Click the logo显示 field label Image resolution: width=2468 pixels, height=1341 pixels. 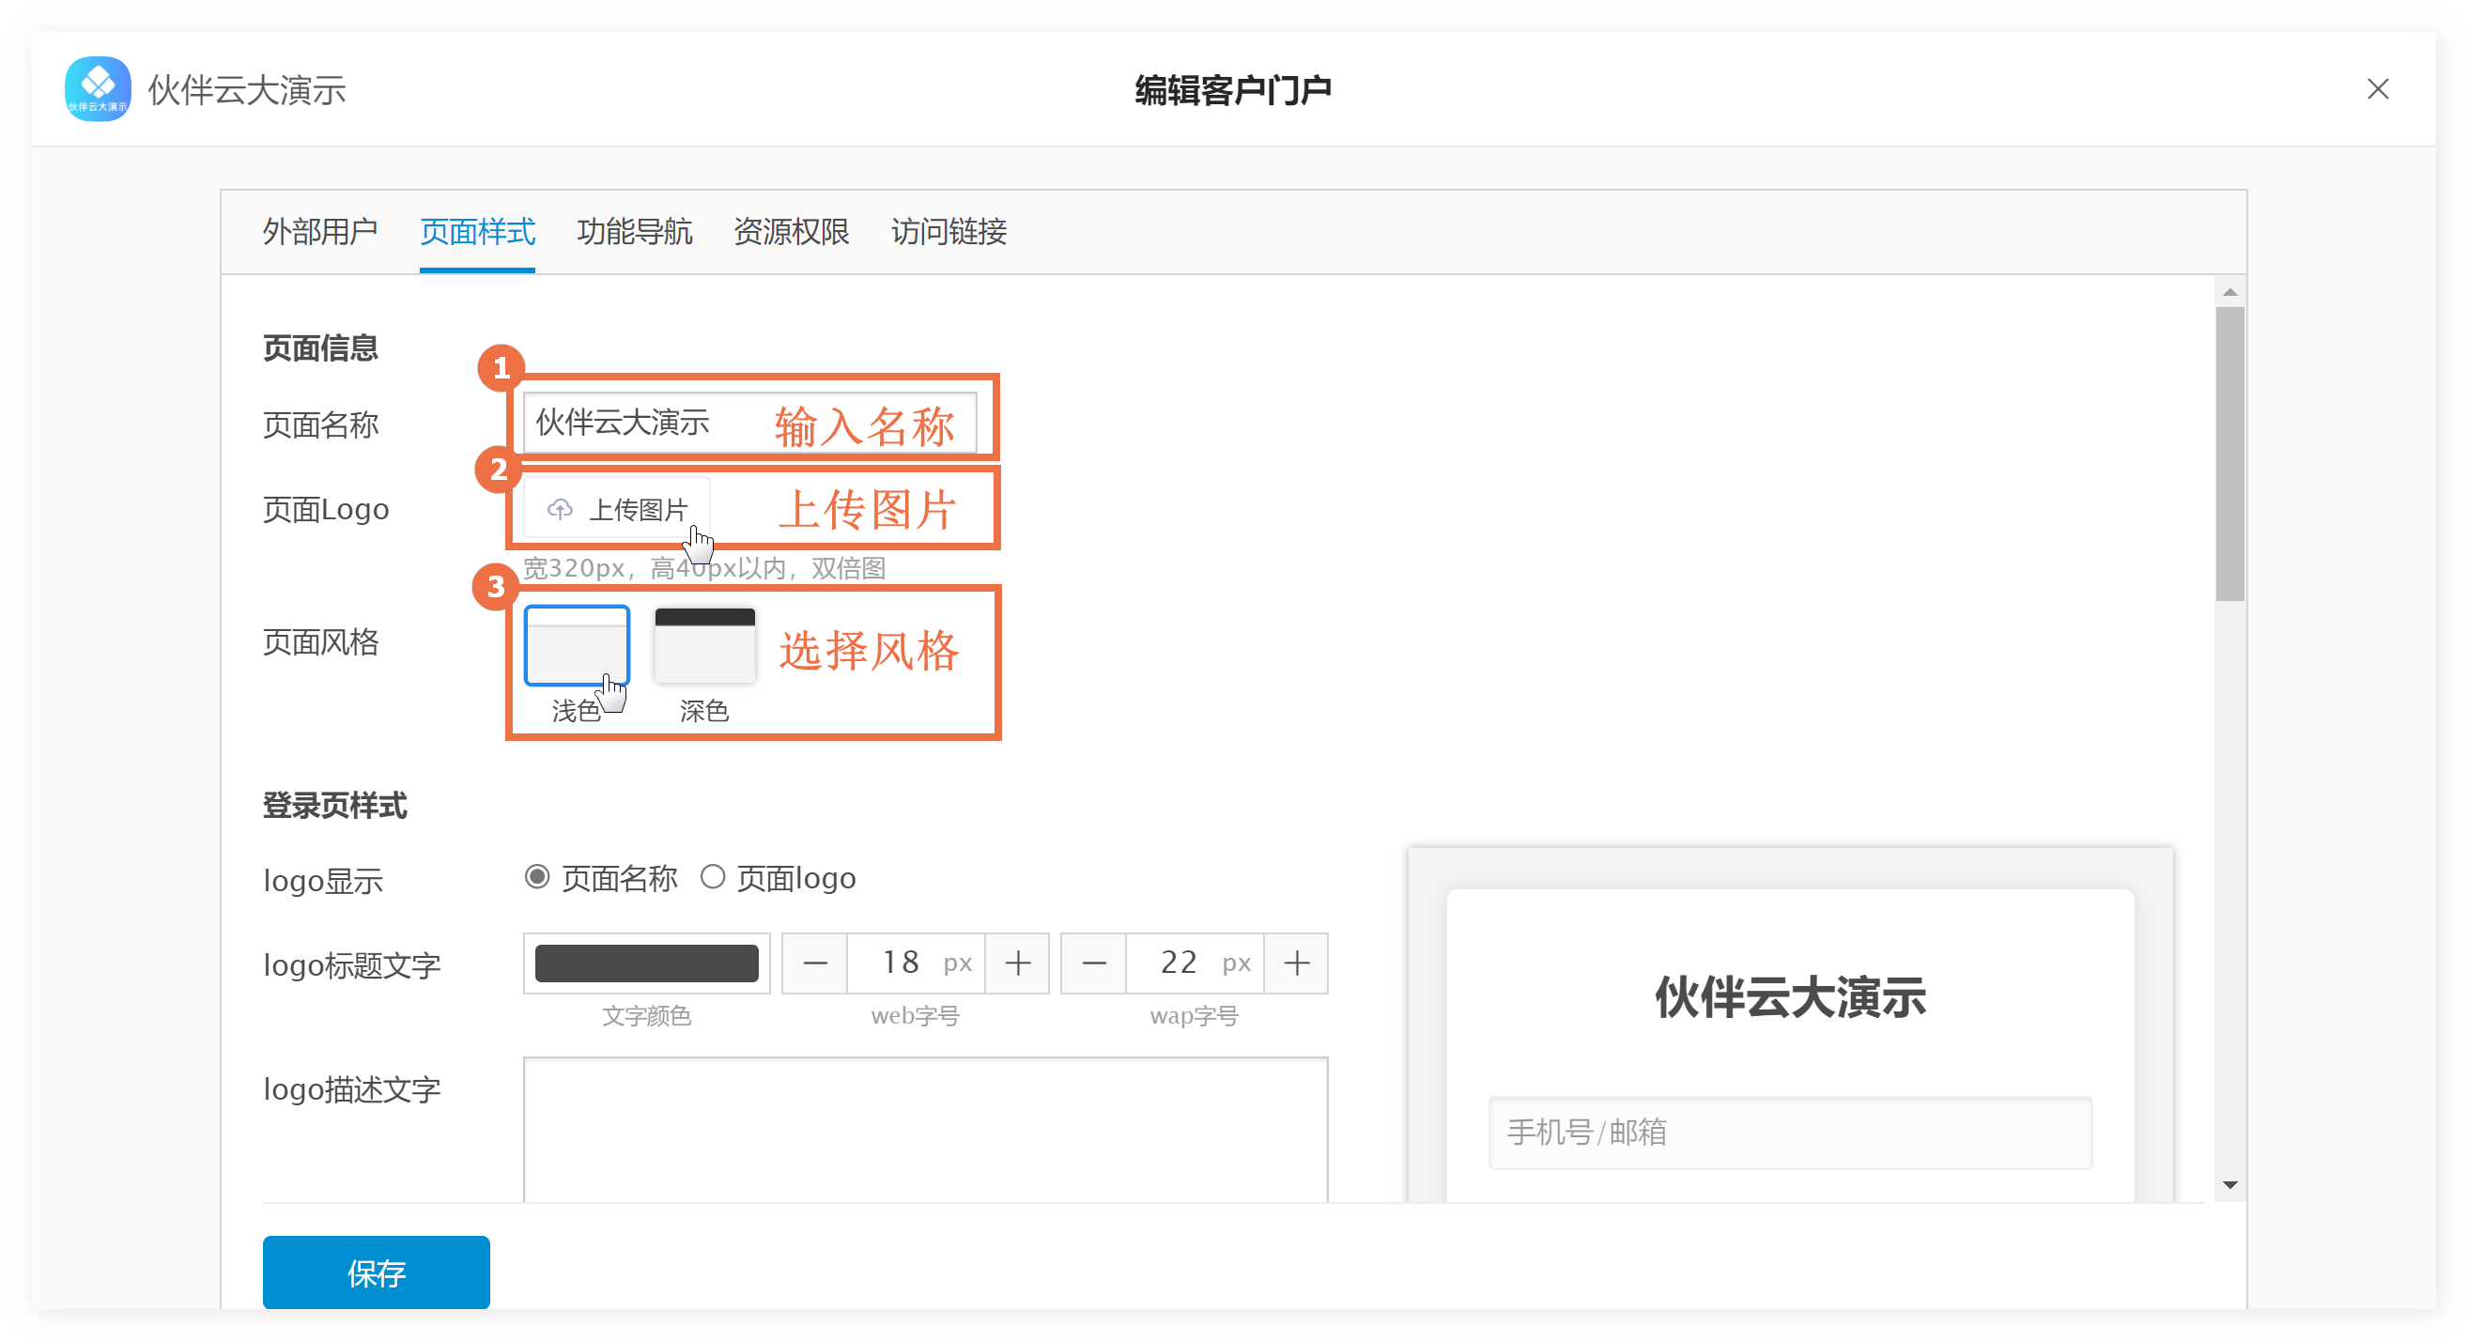click(323, 880)
